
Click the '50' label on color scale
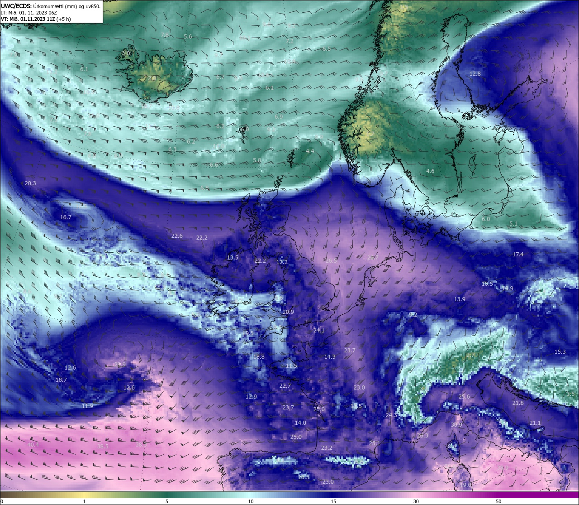point(498,501)
